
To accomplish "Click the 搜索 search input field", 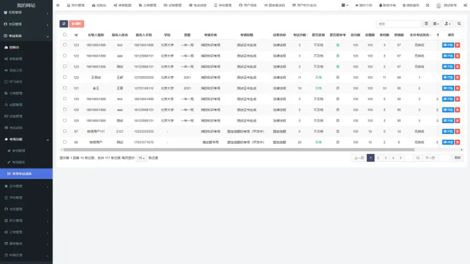I will [x=398, y=24].
